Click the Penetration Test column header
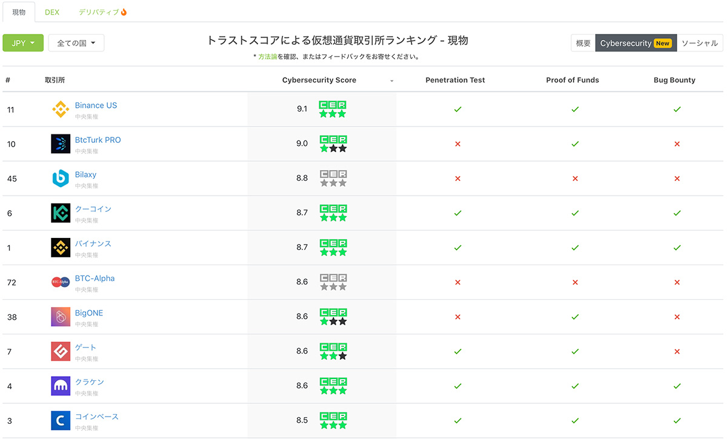The width and height of the screenshot is (727, 439). (x=456, y=80)
